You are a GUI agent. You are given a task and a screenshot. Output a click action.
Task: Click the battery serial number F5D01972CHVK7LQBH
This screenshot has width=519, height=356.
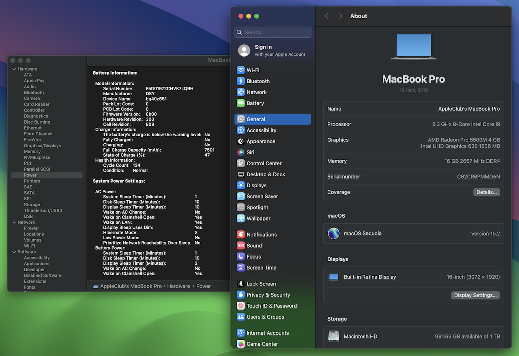click(x=169, y=88)
